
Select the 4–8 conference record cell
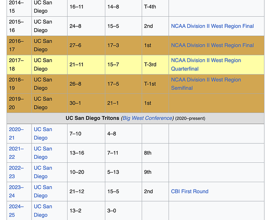point(124,134)
